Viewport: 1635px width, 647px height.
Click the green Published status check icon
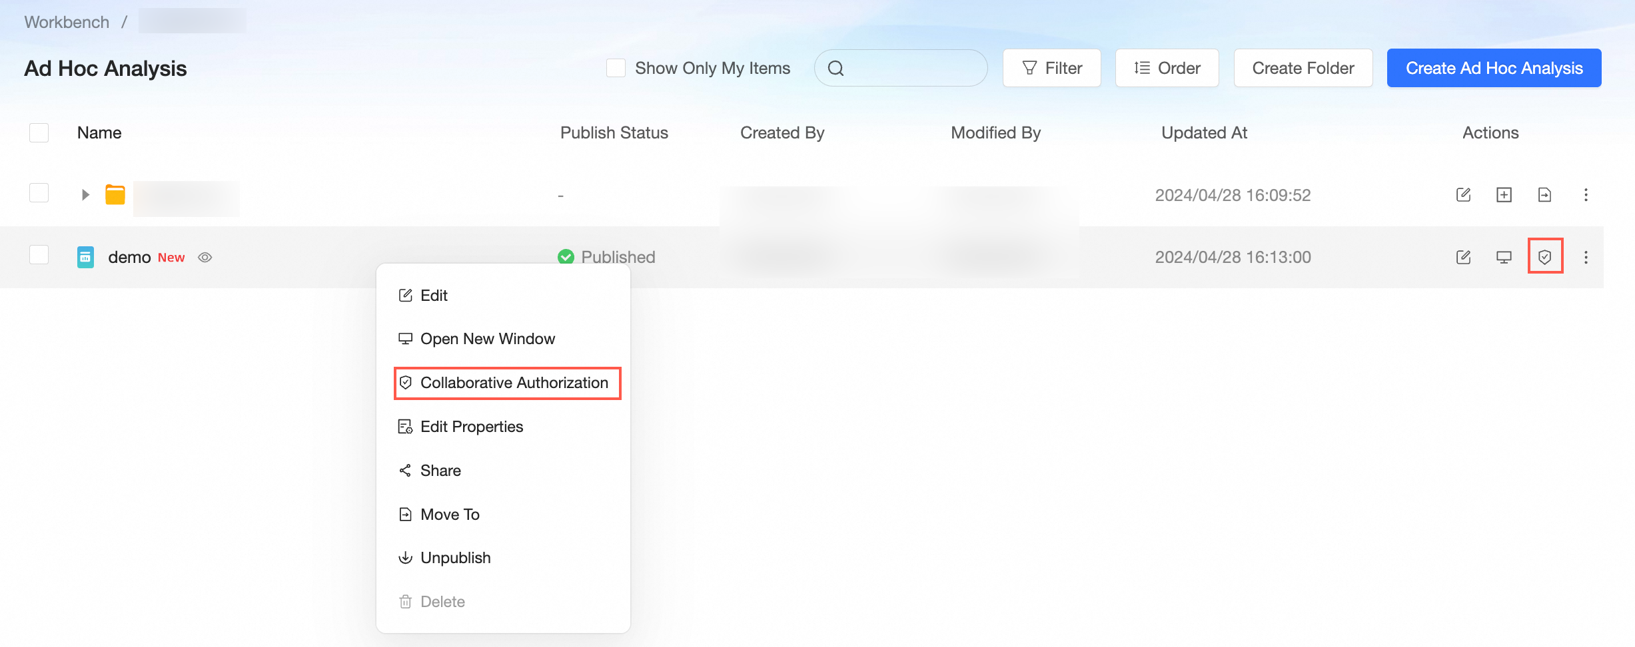click(566, 257)
